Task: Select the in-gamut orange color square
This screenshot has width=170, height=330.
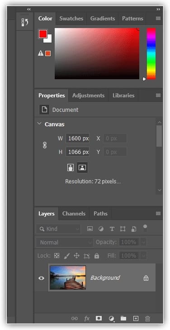Action: (48, 53)
